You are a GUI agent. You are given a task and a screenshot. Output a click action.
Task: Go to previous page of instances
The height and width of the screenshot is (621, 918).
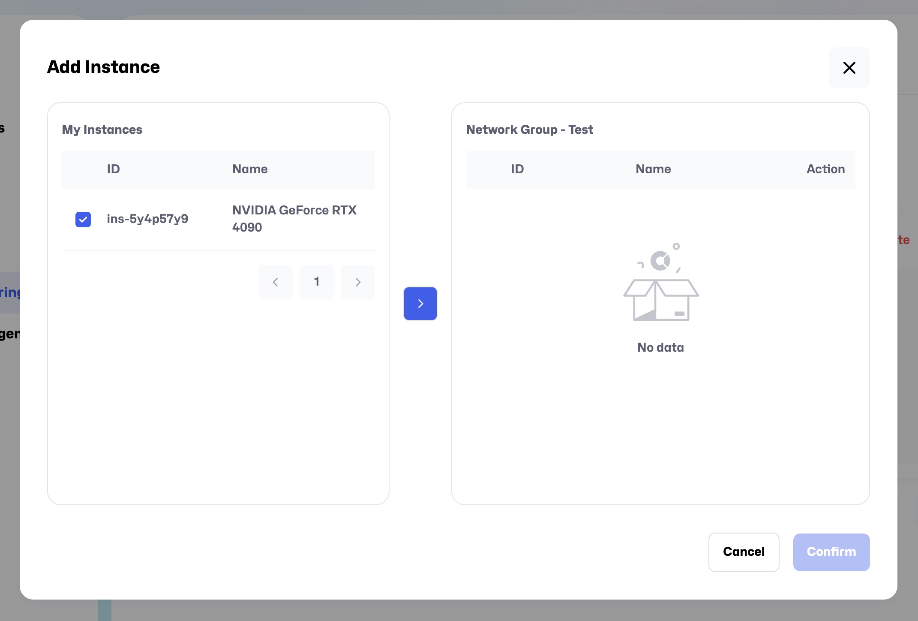coord(275,282)
